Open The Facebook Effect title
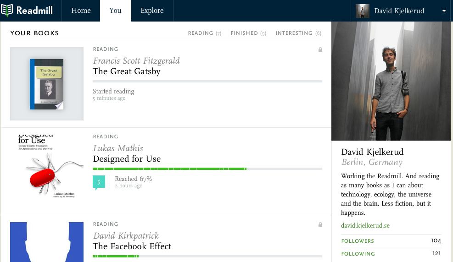 click(x=132, y=246)
